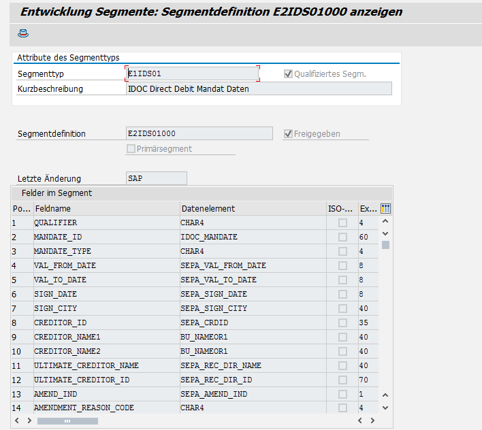Viewport: 482px width, 430px height.
Task: Click the export length 60 cell
Action: point(368,237)
